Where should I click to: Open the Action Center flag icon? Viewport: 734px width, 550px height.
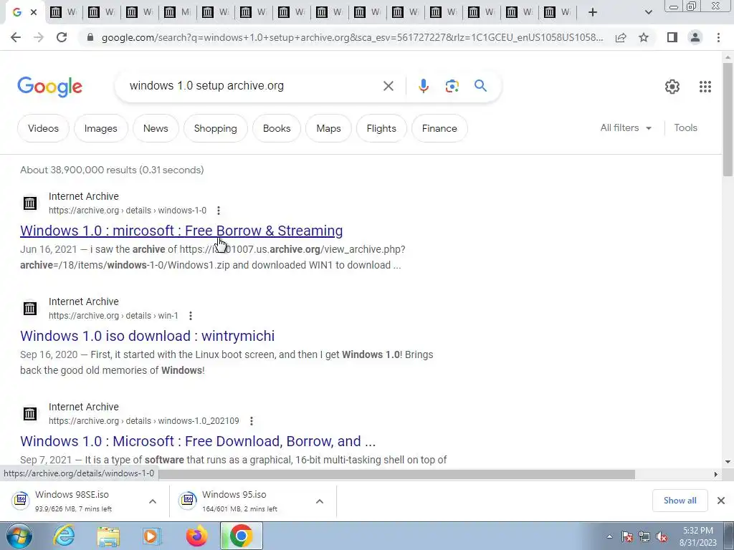[627, 537]
